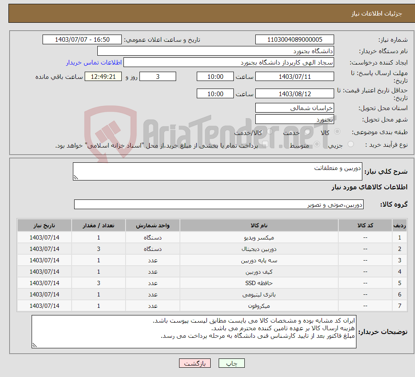Select the جزیی purchase type radio
The width and height of the screenshot is (415, 377).
coord(351,144)
